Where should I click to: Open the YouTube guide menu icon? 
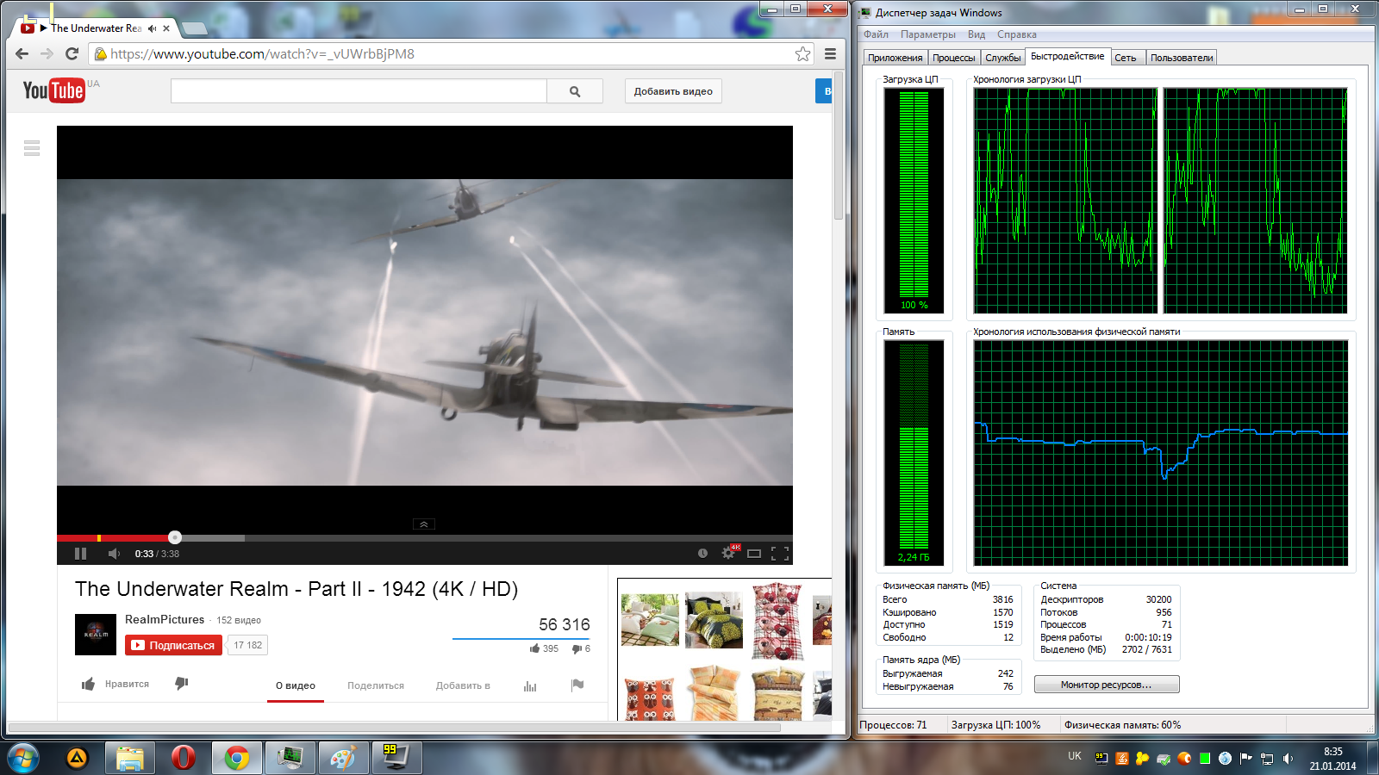[32, 148]
